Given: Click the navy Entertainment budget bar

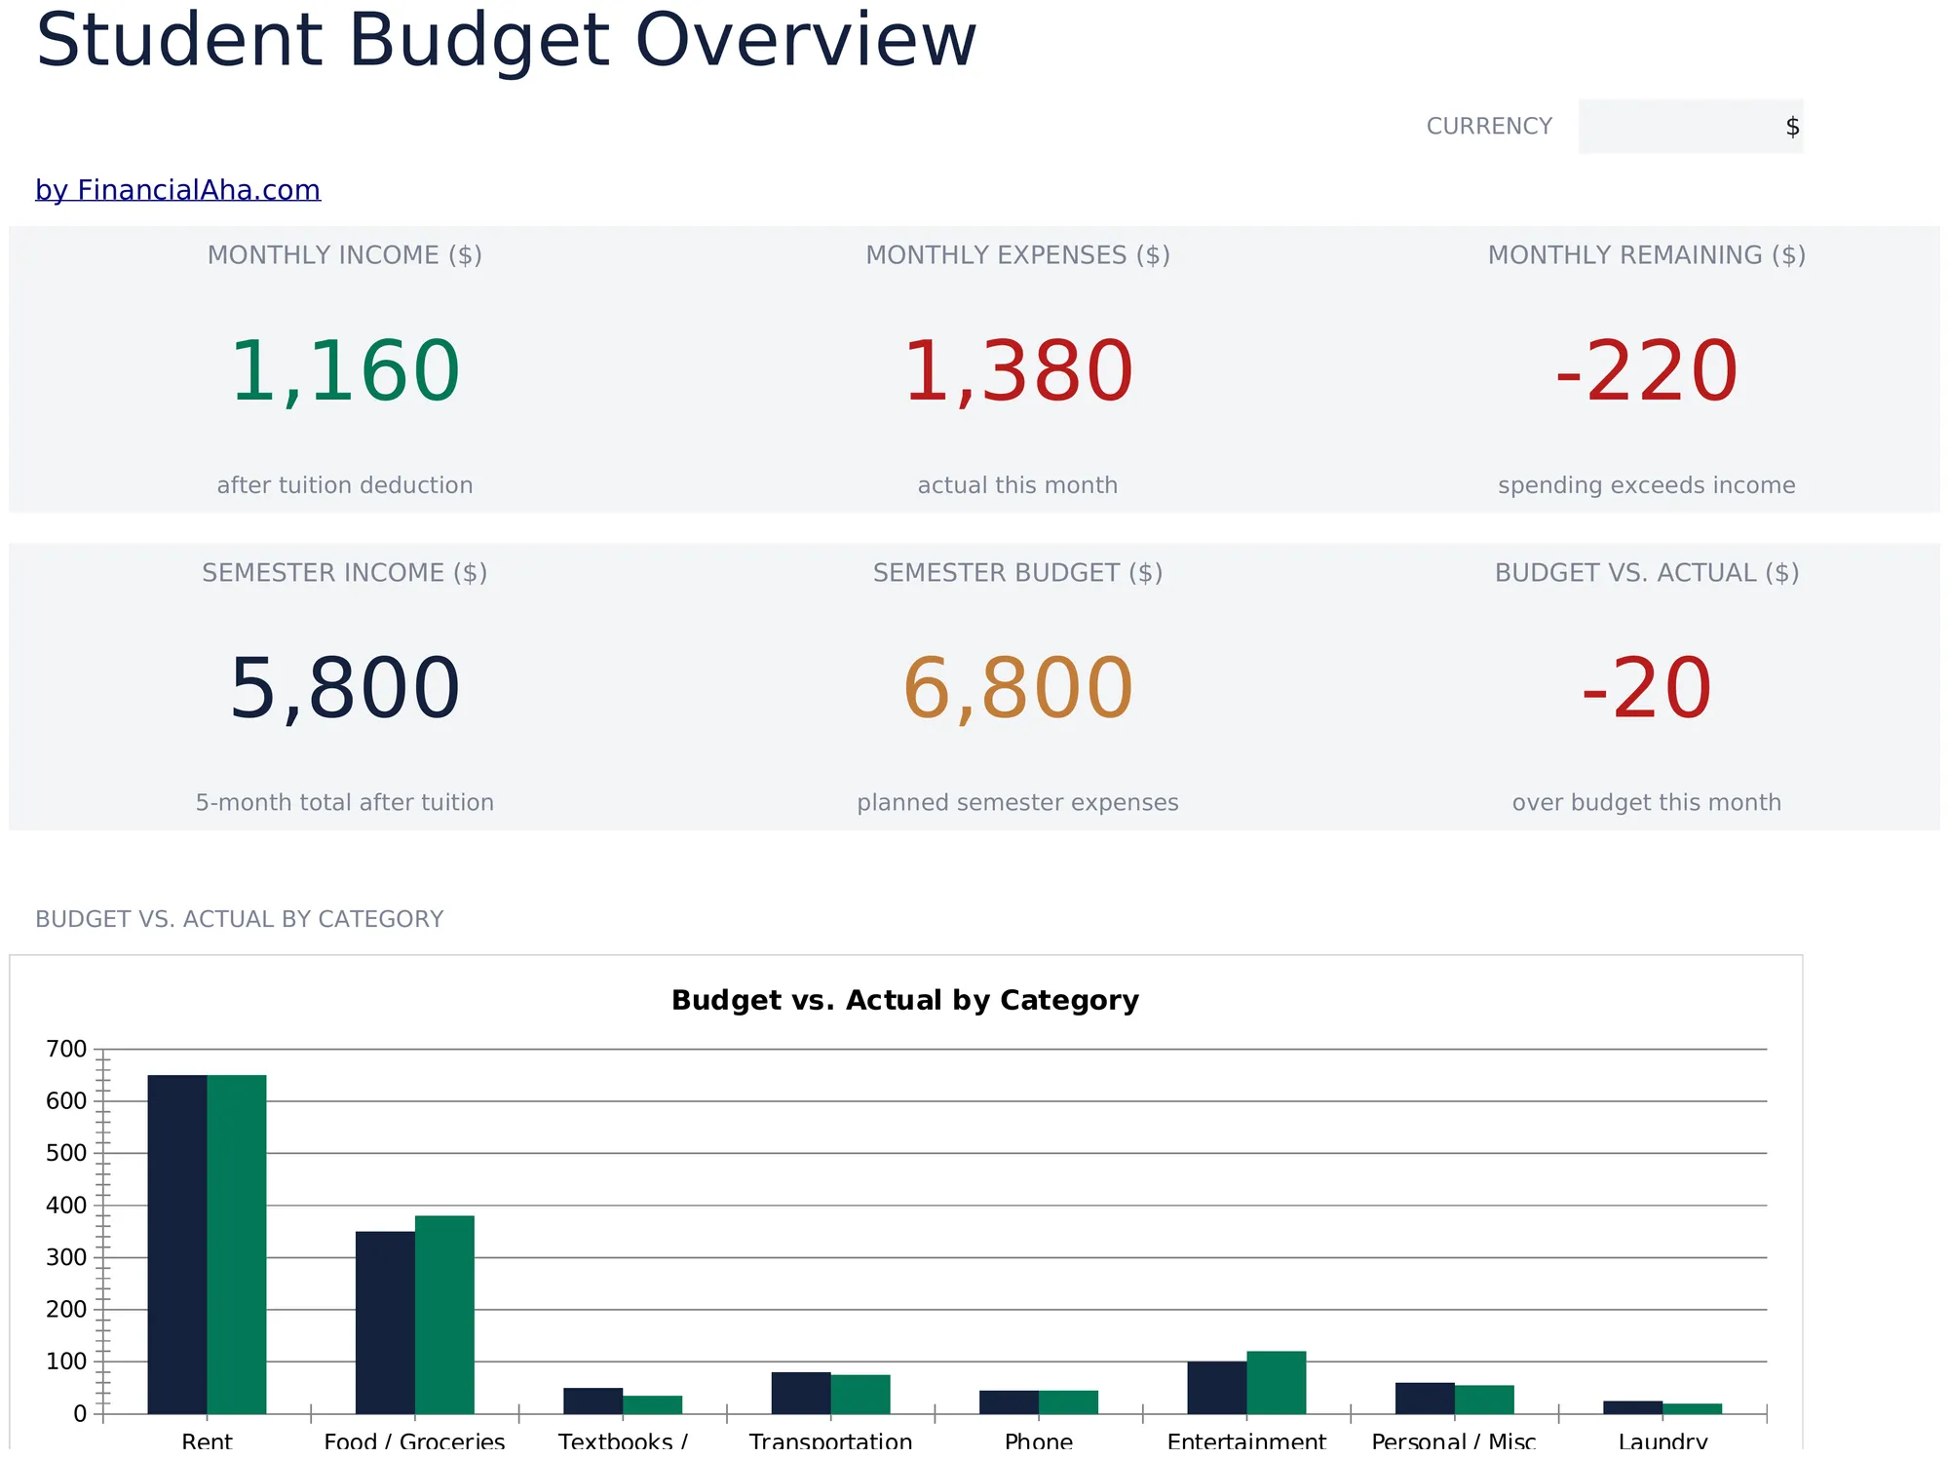Looking at the screenshot, I should click(x=1217, y=1388).
